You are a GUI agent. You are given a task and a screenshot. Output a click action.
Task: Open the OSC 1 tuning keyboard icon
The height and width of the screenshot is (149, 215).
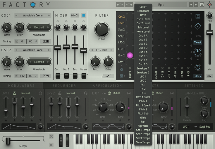click(46, 41)
